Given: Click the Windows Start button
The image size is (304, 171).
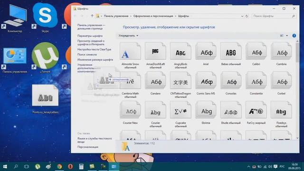Looking at the screenshot, I should coord(5,166).
